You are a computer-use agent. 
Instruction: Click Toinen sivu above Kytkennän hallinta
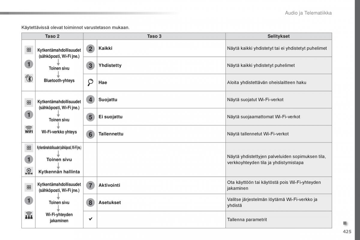tap(59, 160)
